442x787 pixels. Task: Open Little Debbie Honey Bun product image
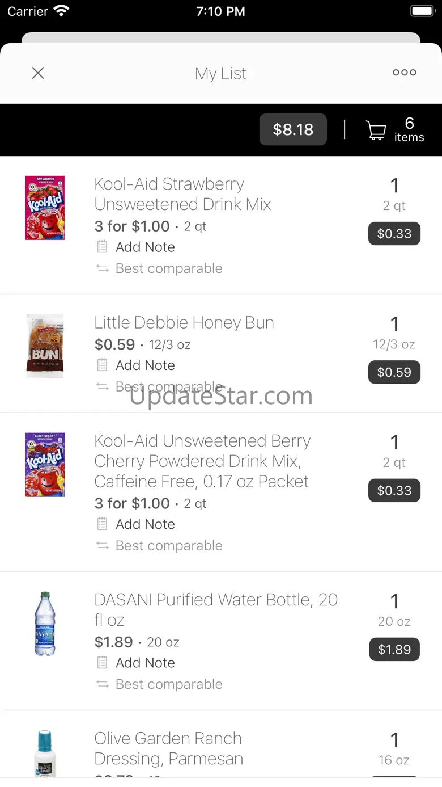pos(45,346)
